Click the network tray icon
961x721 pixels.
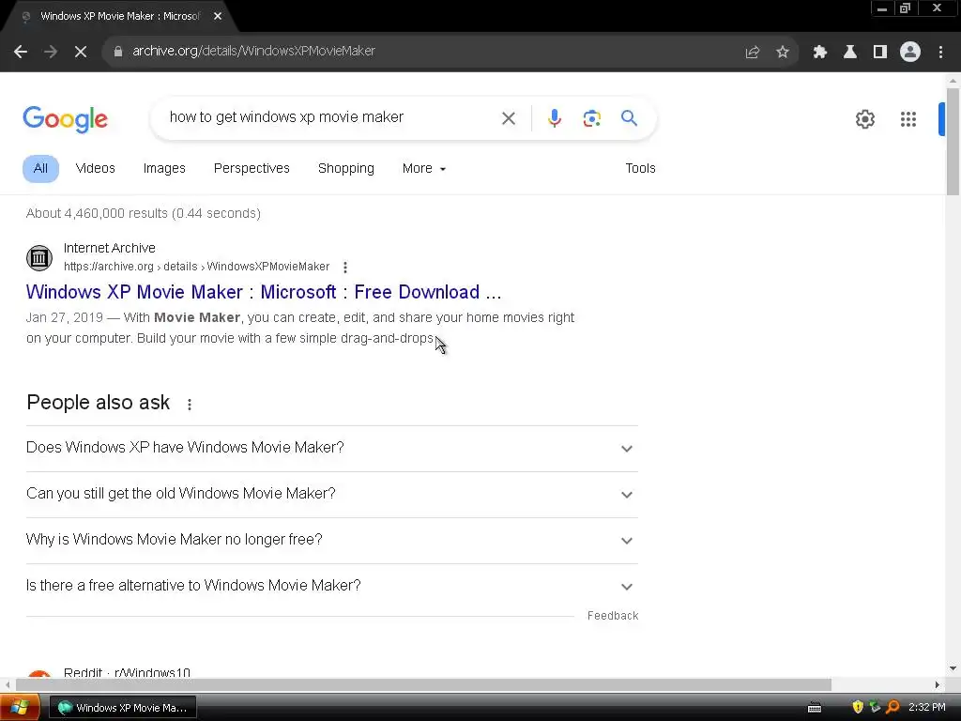tap(876, 707)
